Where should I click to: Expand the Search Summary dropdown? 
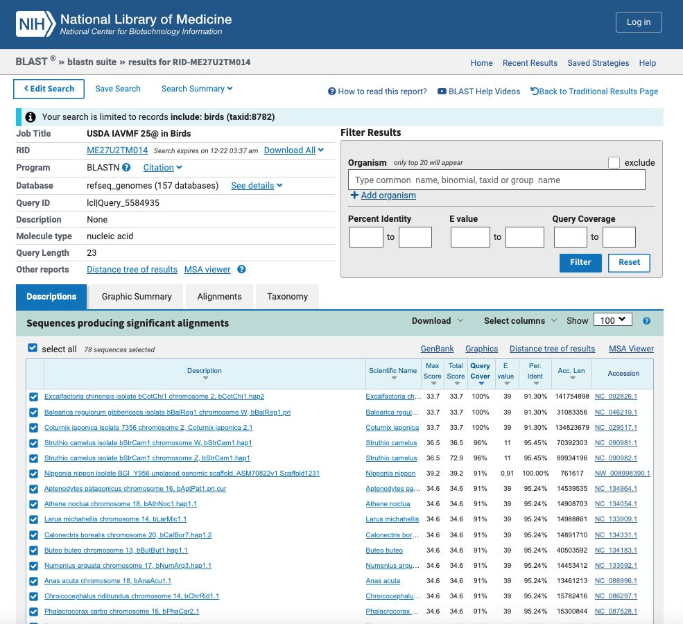197,88
